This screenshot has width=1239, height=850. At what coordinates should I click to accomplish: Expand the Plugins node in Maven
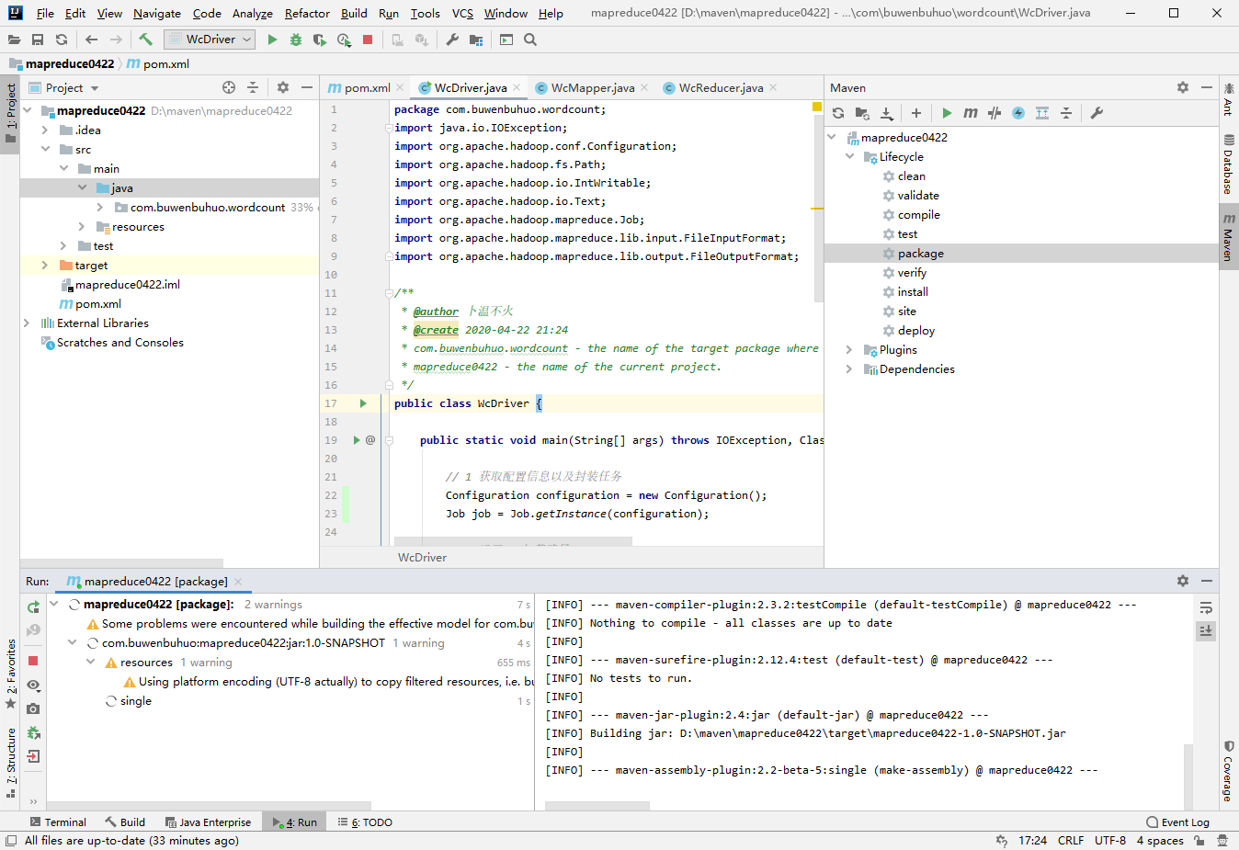coord(850,349)
